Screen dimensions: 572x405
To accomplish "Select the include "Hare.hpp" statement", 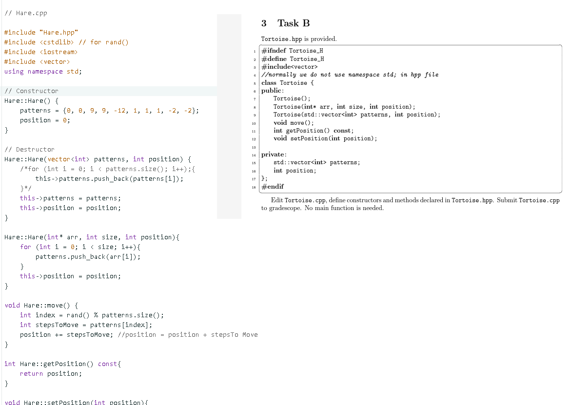I will click(x=41, y=32).
